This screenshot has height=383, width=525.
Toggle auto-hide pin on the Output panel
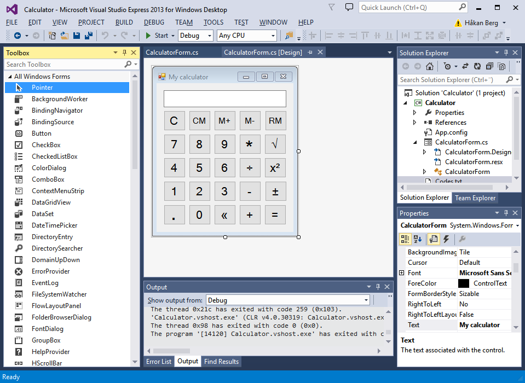[x=378, y=287]
